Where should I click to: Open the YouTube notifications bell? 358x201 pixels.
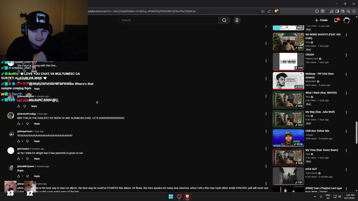336,20
